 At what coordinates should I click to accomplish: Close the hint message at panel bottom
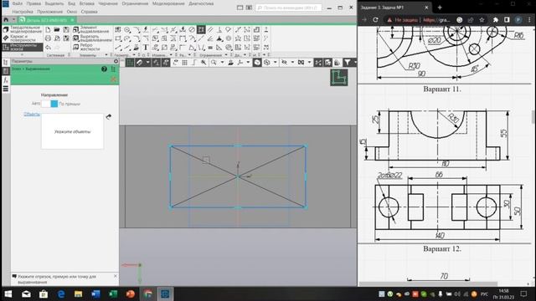point(116,276)
